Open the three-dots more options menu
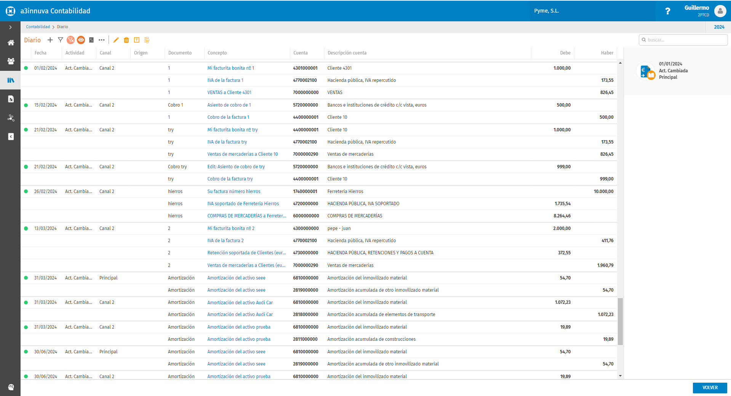The height and width of the screenshot is (396, 731). point(101,40)
